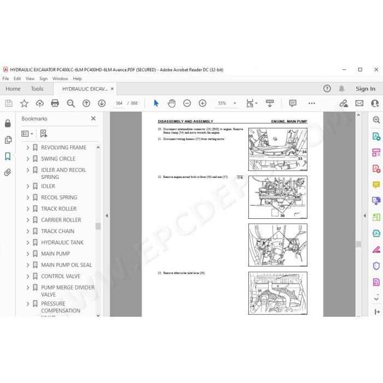Viewport: 383px width, 383px height.
Task: Open Window menu
Action: (60, 79)
